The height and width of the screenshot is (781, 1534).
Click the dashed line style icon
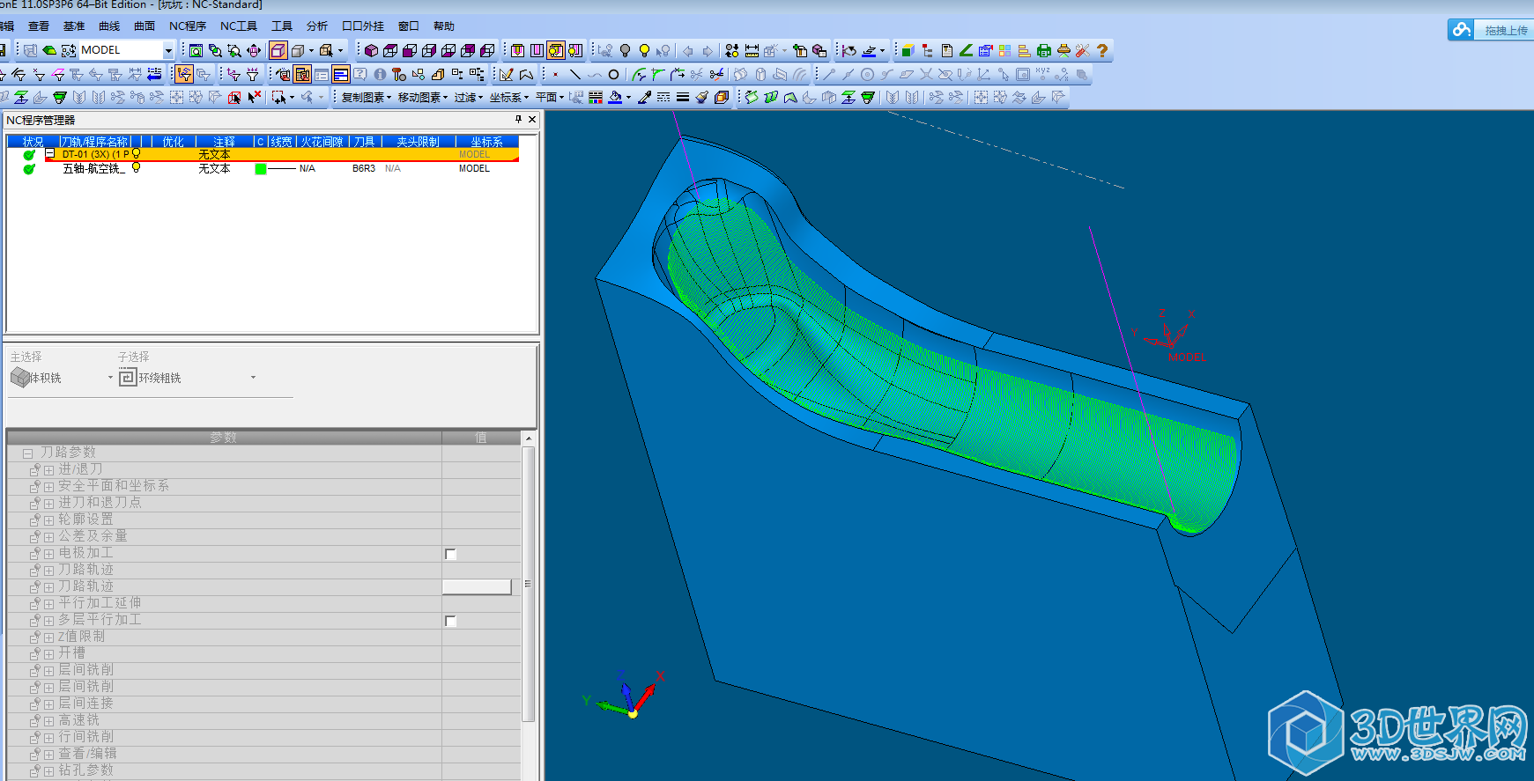(x=663, y=97)
